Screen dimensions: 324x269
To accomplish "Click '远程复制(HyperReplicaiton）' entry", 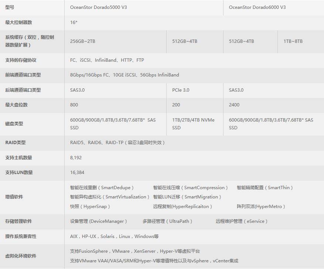I will (x=183, y=207).
